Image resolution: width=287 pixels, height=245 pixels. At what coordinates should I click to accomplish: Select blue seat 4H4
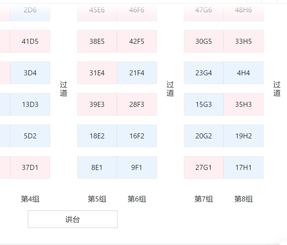coord(243,73)
